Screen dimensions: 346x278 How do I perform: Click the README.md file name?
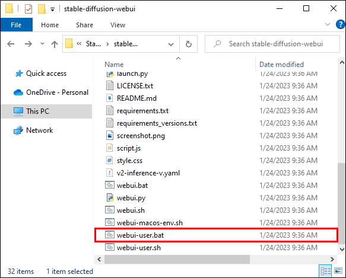click(x=137, y=98)
